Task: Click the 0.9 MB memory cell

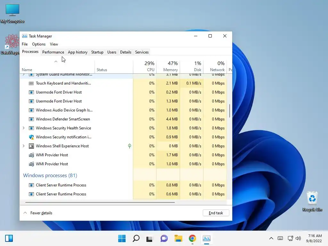Action: 168,137
